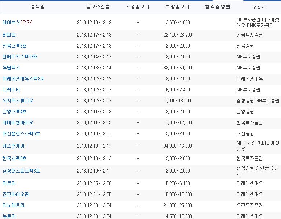Click the 확정공모가 column header
281x219 pixels.
tap(138, 7)
